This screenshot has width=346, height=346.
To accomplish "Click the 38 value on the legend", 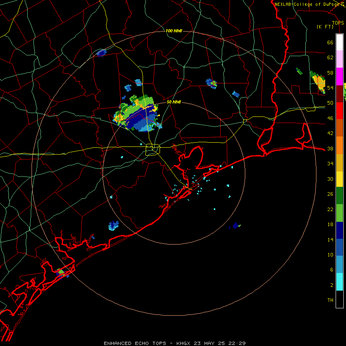I will tap(330, 149).
